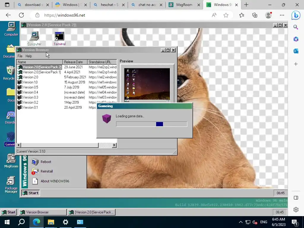Open the Collections icon in the Edge toolbar

tap(255, 15)
